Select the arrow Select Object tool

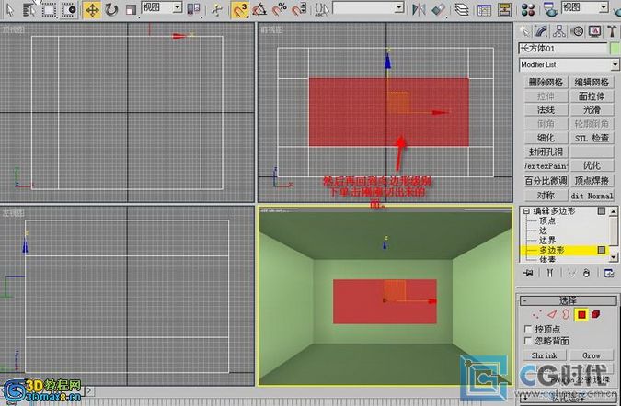coord(10,9)
